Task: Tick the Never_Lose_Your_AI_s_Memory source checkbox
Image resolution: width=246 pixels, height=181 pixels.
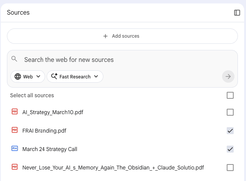Action: [x=230, y=168]
